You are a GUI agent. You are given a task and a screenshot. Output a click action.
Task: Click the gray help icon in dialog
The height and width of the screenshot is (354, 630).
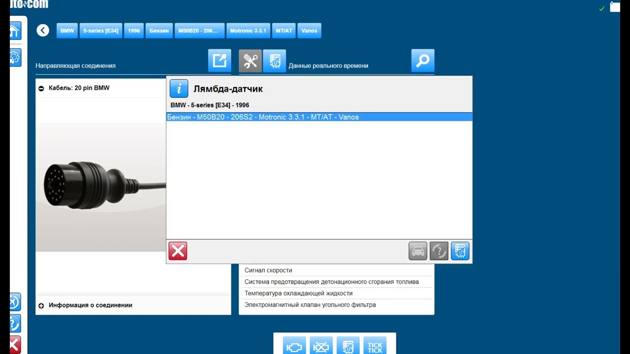point(439,251)
